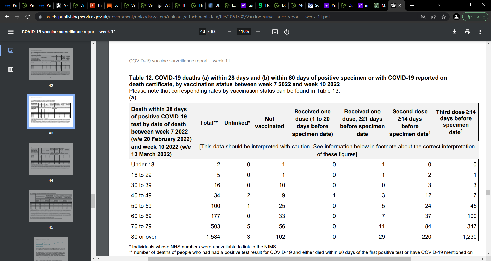Click the sidebar scroll up arrow
This screenshot has width=491, height=261.
(x=93, y=44)
